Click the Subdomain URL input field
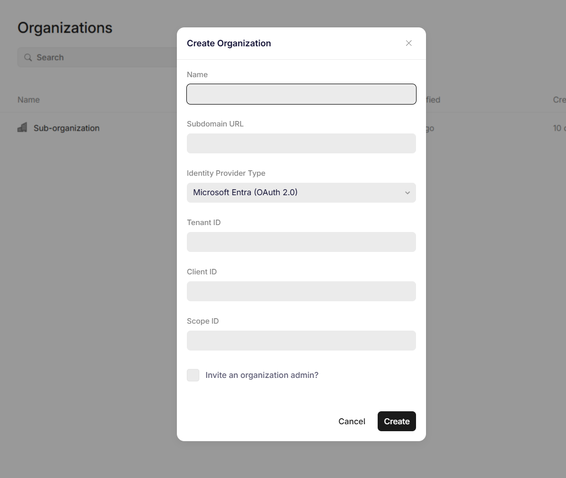The height and width of the screenshot is (478, 566). [301, 143]
